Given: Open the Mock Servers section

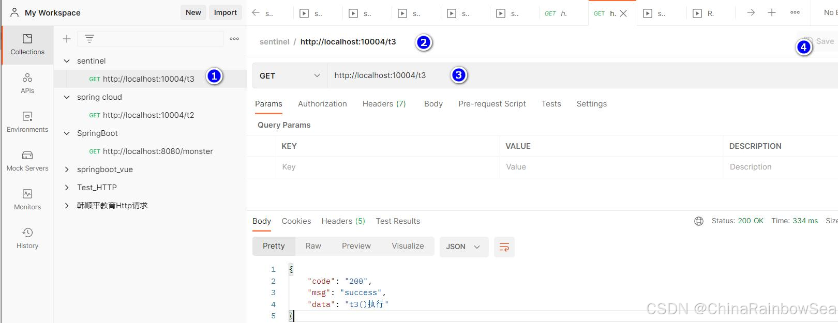Looking at the screenshot, I should (27, 161).
